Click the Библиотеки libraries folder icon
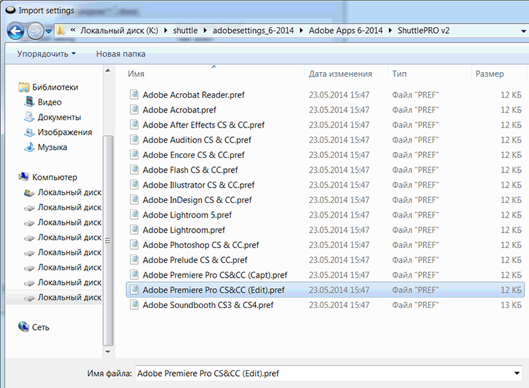The image size is (529, 388). pos(24,87)
